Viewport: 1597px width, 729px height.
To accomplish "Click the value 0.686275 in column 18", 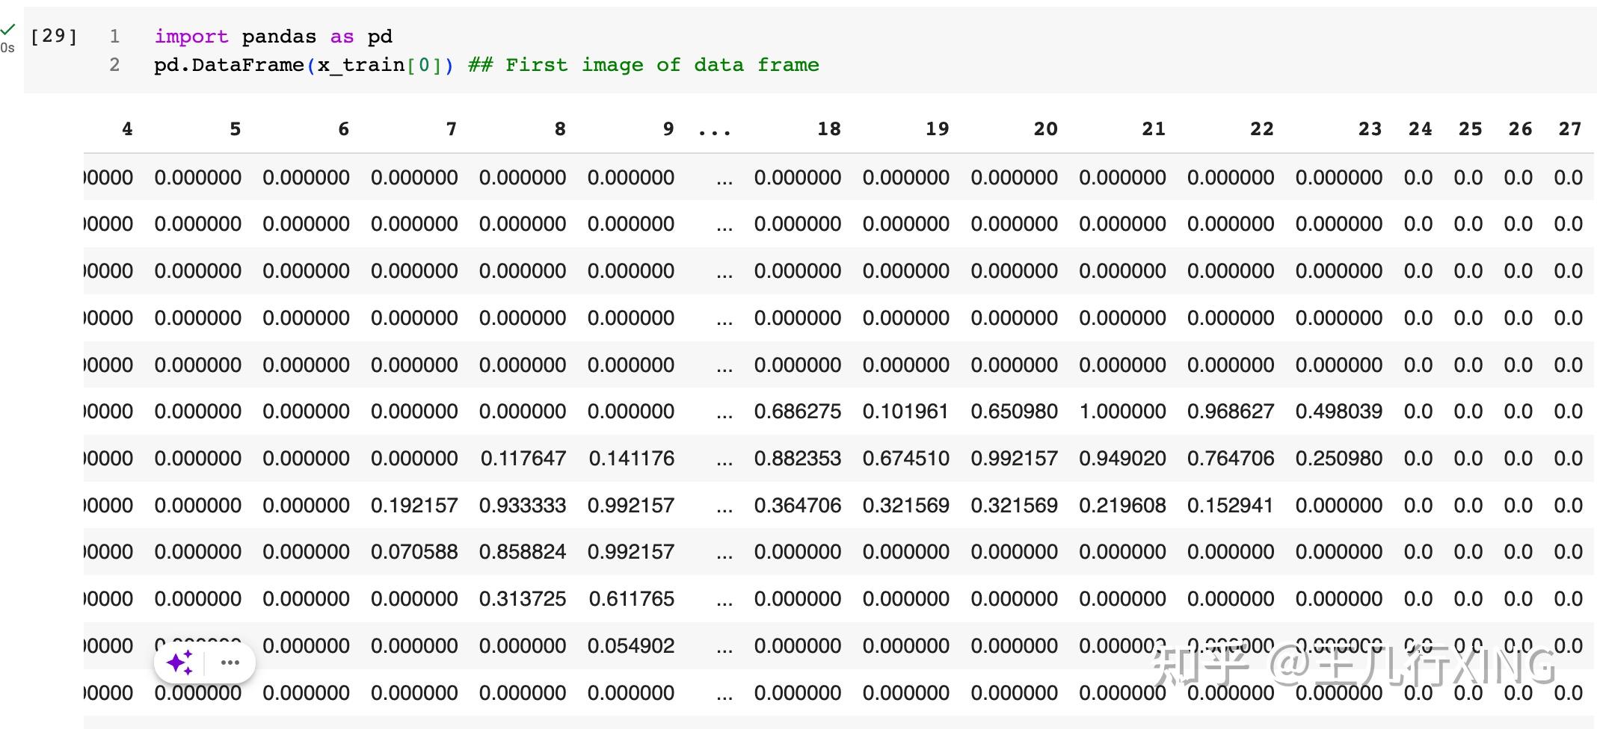I will pos(797,411).
